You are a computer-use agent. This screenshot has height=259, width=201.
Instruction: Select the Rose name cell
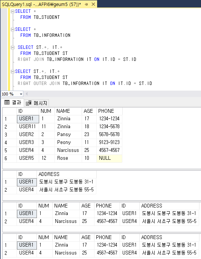68,158
